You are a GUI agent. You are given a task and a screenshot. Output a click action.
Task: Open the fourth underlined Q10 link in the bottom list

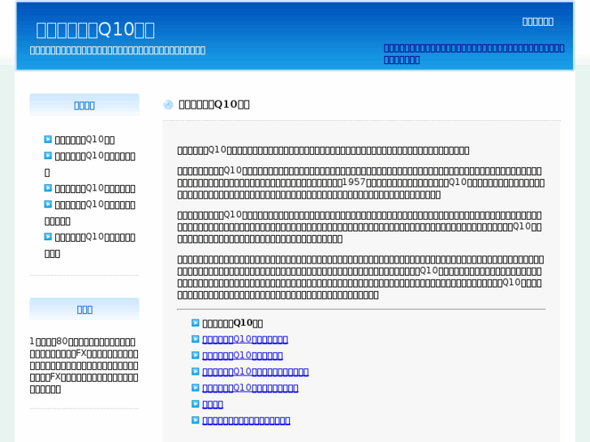coord(250,388)
